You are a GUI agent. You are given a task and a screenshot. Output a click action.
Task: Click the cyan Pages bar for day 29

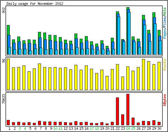(155, 39)
